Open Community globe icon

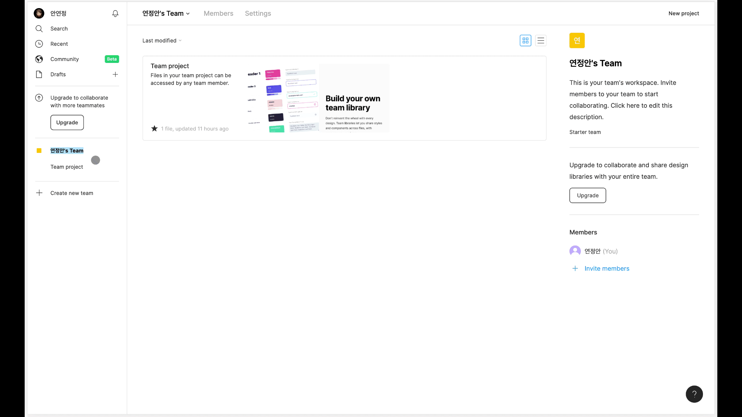point(39,59)
